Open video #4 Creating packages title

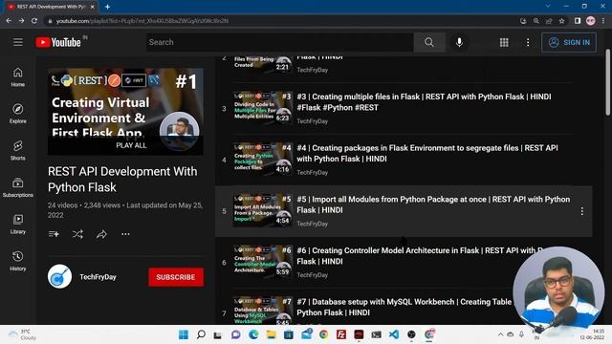pyautogui.click(x=427, y=153)
